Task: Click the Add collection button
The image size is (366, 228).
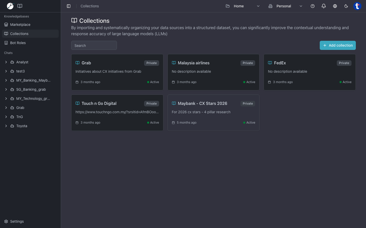Action: tap(338, 45)
